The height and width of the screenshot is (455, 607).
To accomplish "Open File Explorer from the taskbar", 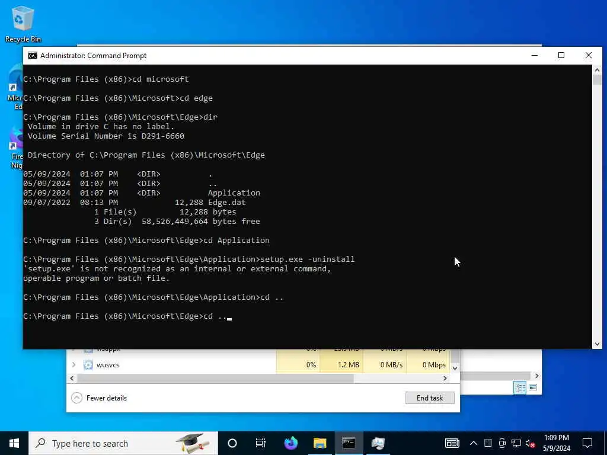I will click(320, 443).
